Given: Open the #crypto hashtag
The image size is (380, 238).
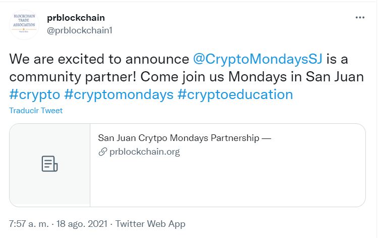Looking at the screenshot, I should pos(35,94).
